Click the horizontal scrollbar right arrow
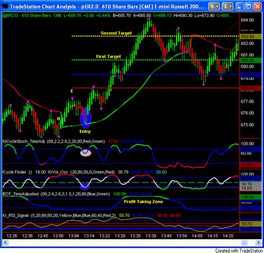The width and height of the screenshot is (264, 253). [258, 242]
